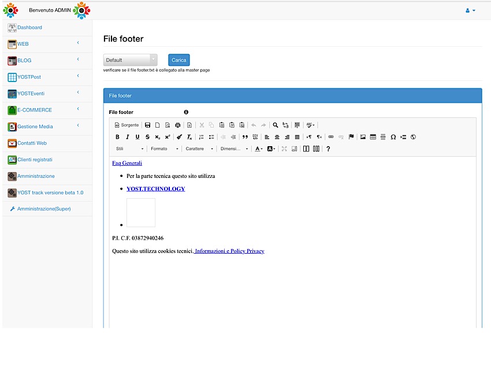Toggle italic formatting in the editor

(127, 136)
